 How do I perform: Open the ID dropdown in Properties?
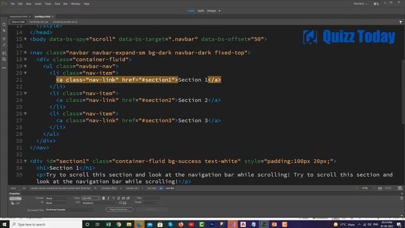click(57, 203)
